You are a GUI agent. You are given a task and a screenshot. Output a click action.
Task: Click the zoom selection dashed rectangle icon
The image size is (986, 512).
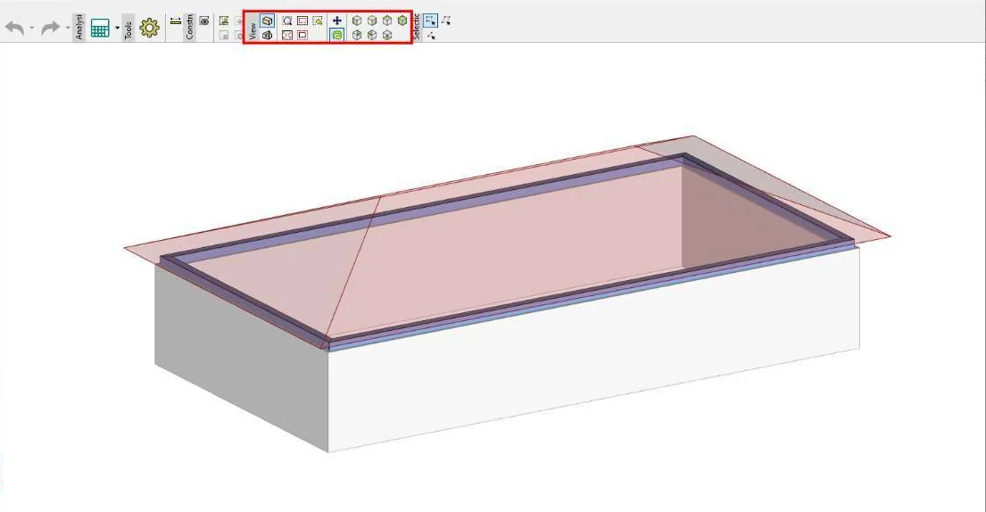tap(302, 35)
